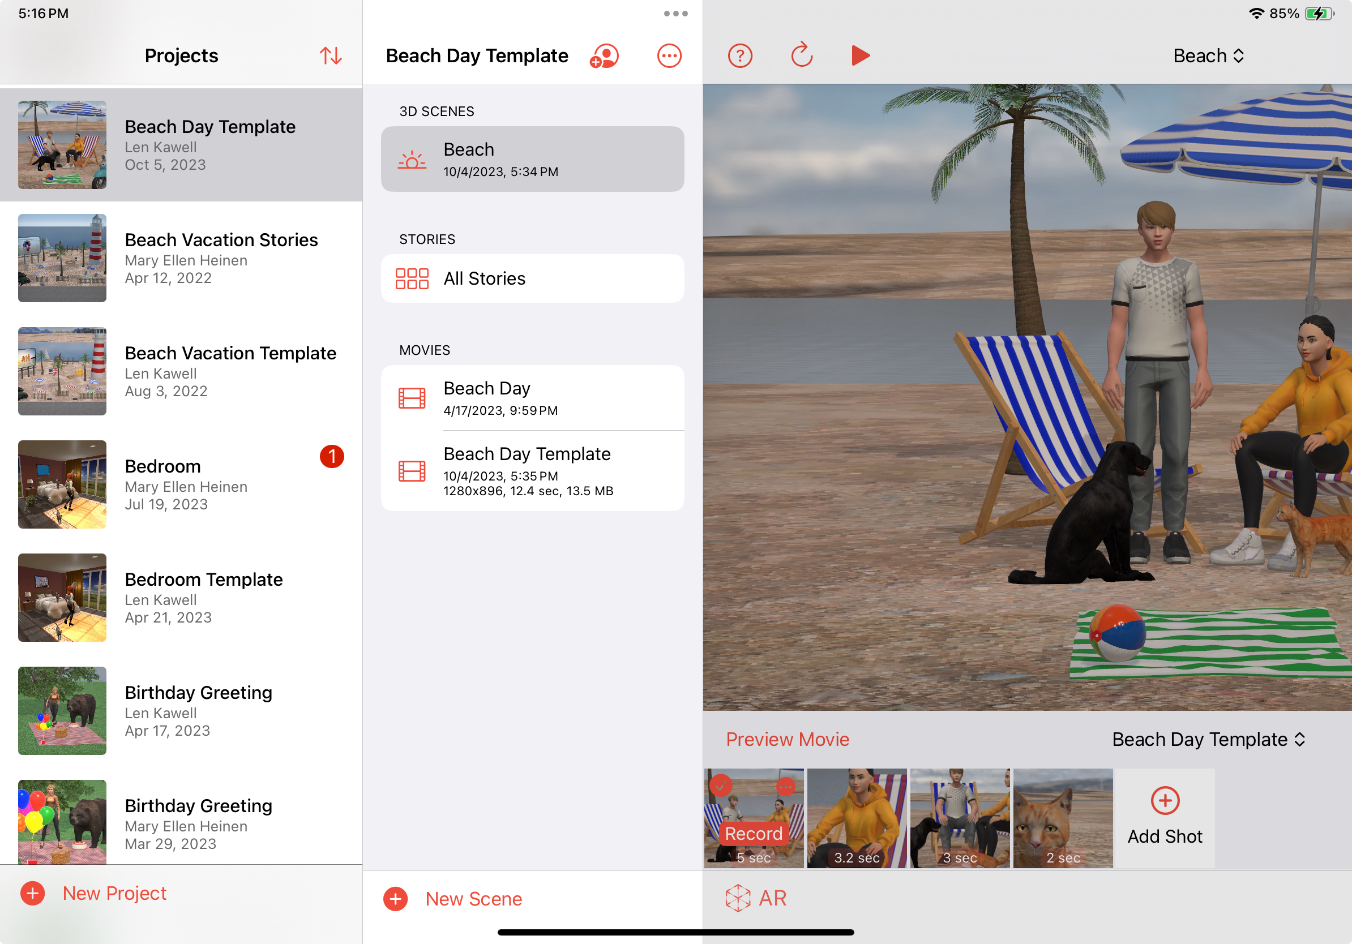This screenshot has width=1352, height=944.
Task: Tap the reload circular arrow icon
Action: [802, 55]
